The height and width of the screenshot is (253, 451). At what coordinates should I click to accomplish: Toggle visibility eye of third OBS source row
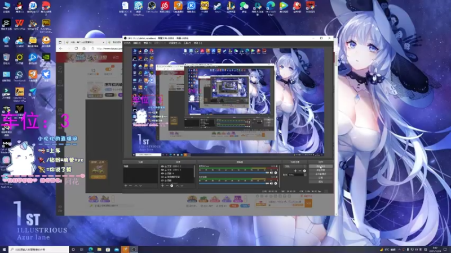click(162, 173)
